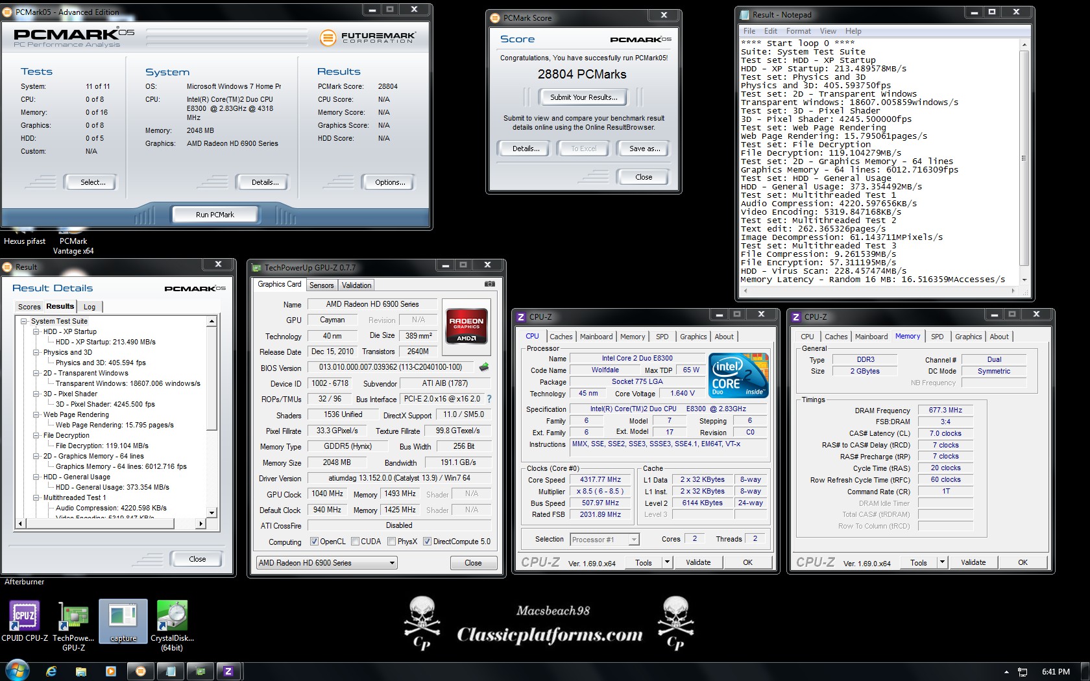The height and width of the screenshot is (681, 1090).
Task: Click the GPU-Z screenshot camera icon
Action: pyautogui.click(x=490, y=284)
